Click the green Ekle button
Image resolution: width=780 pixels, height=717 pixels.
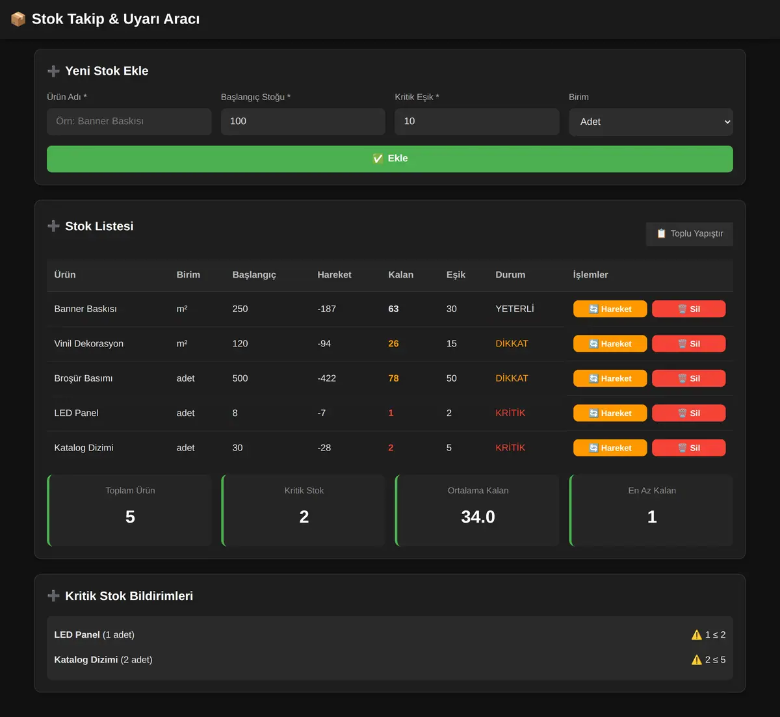(x=390, y=159)
